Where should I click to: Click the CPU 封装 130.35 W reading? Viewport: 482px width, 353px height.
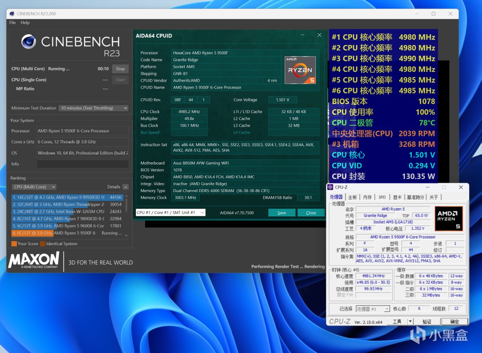coord(383,176)
